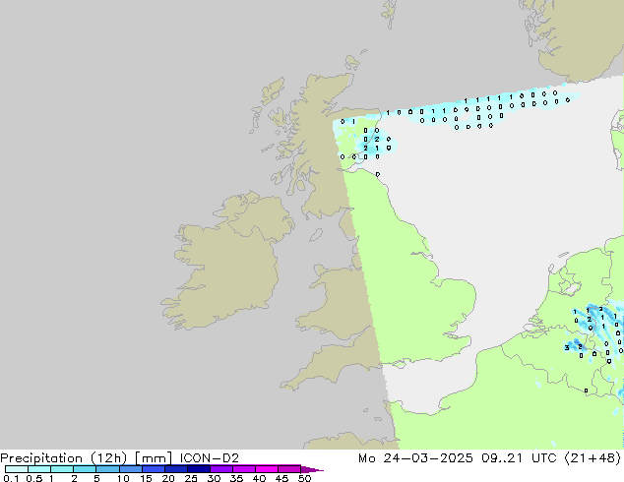Click the 0.1–0.5 mm legend color swatch
624x482 pixels.
[x=17, y=469]
